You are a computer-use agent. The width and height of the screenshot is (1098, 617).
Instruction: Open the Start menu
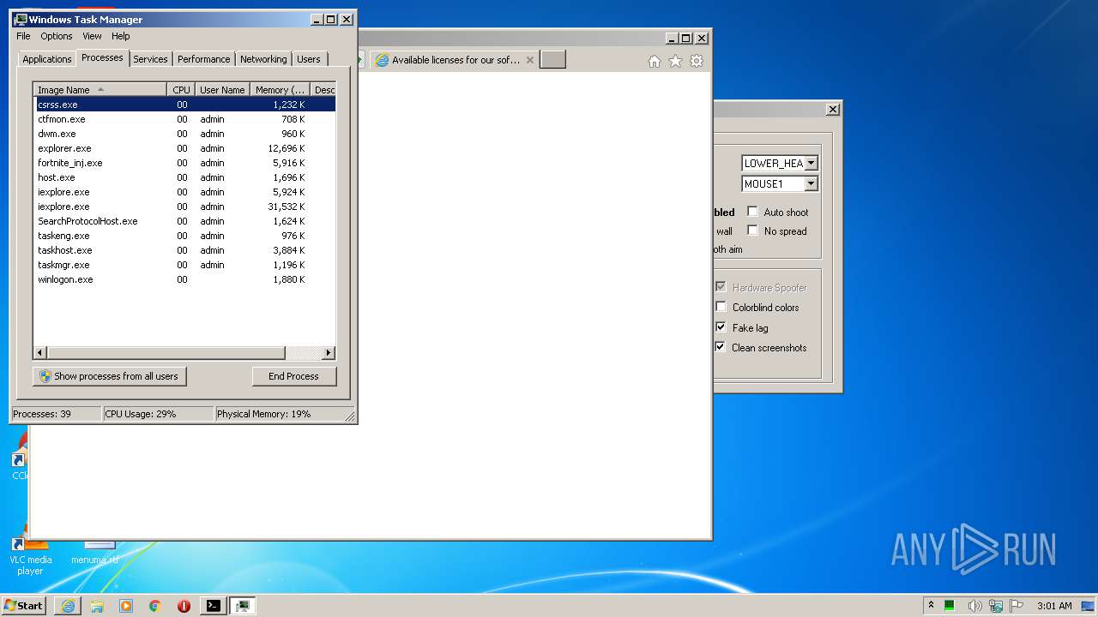click(24, 606)
